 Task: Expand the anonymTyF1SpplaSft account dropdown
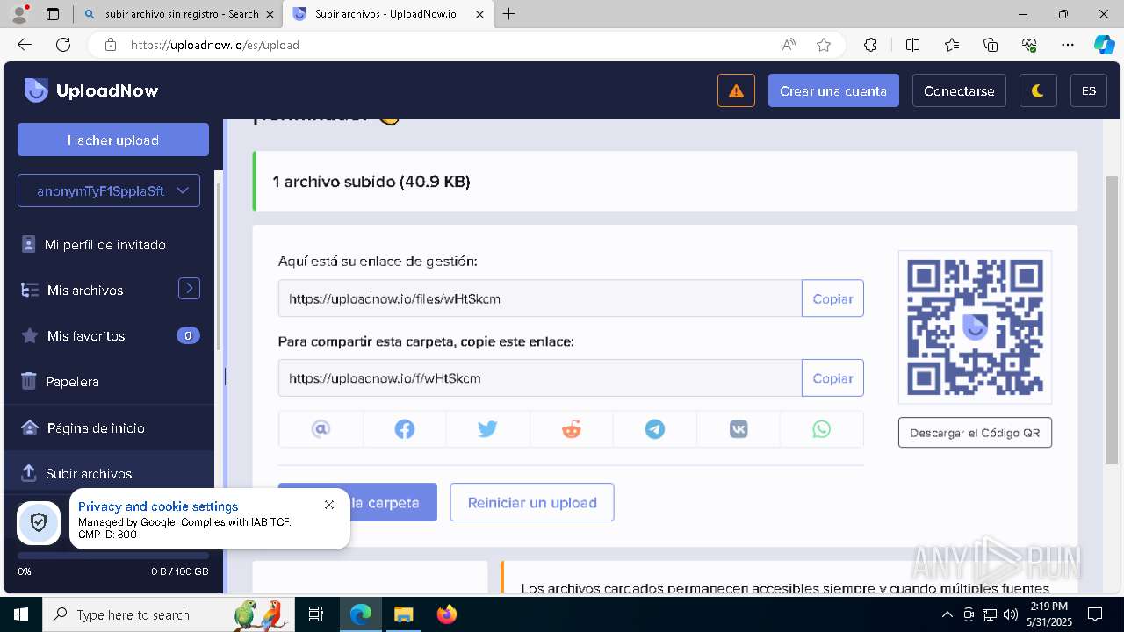pyautogui.click(x=109, y=190)
